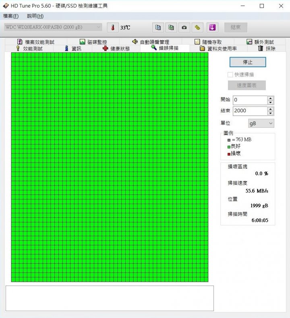Decrease the 結束 value with down arrow
290x318 pixels.
click(271, 113)
